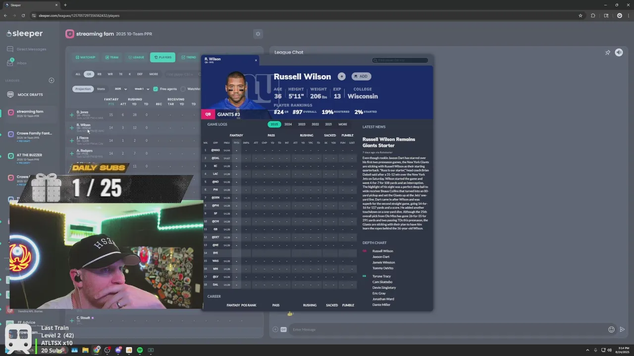Add D. Jones with plus icon
This screenshot has width=634, height=356.
tap(71, 115)
